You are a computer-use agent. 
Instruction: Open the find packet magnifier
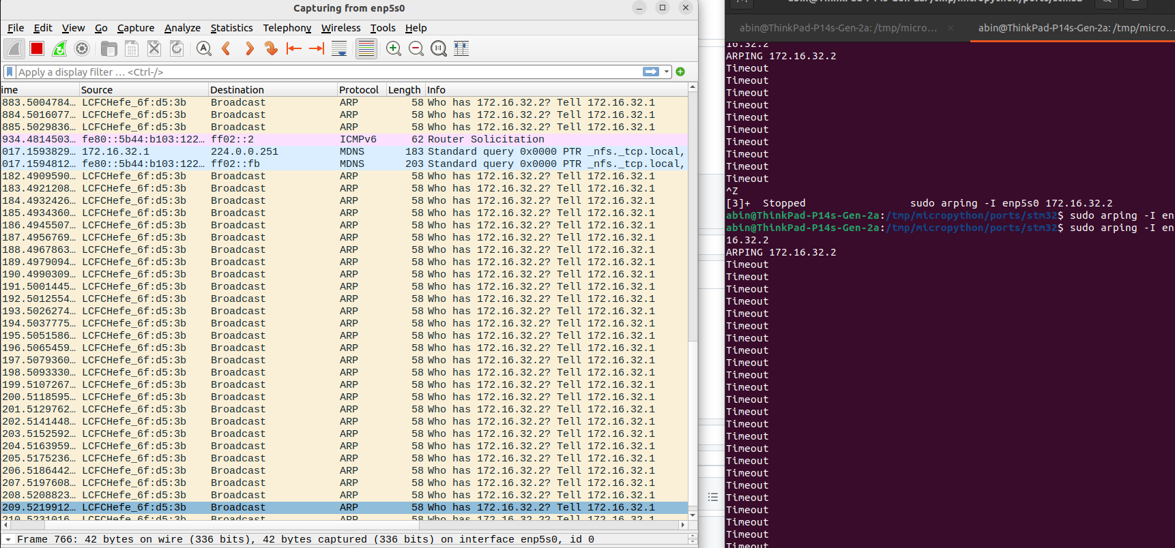click(203, 48)
